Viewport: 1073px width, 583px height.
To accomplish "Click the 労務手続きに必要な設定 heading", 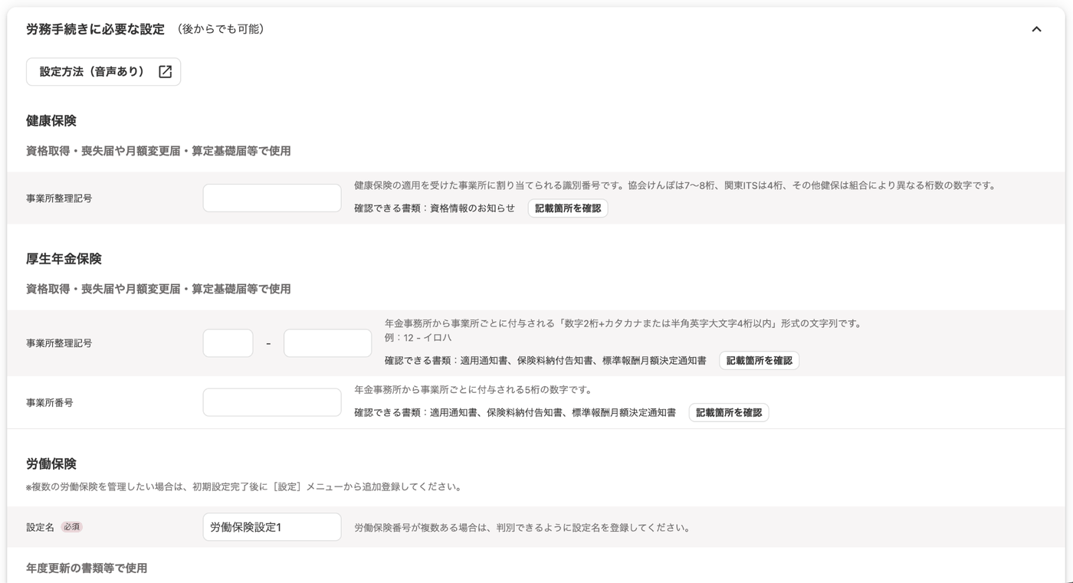I will tap(95, 29).
